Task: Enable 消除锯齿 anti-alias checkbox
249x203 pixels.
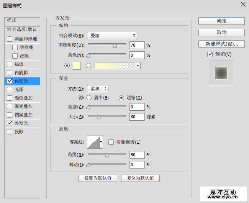Action: [111, 142]
